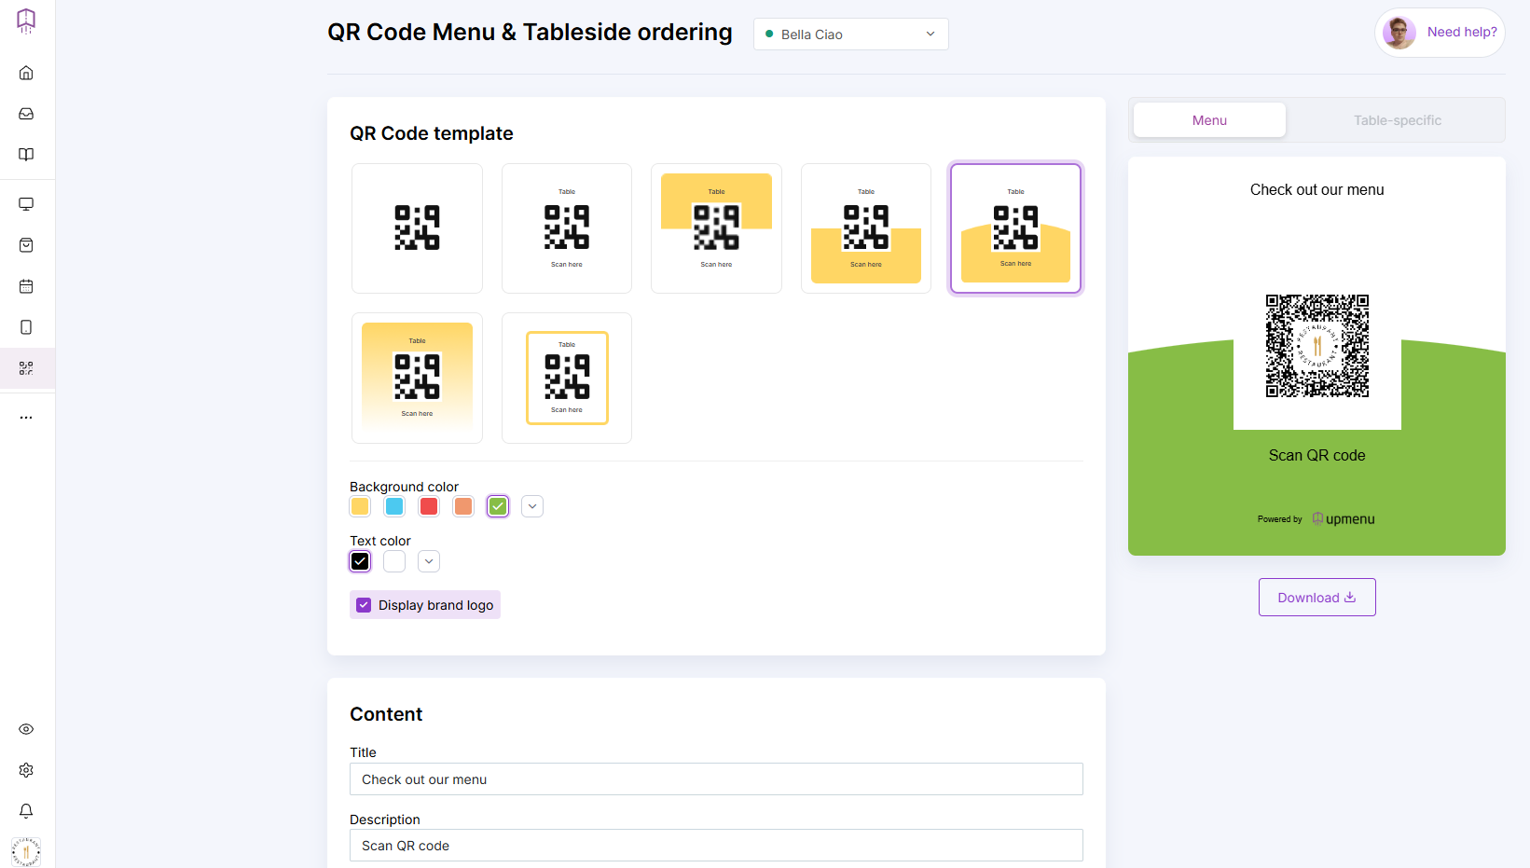1530x868 pixels.
Task: Open the notifications bell icon
Action: 26,811
